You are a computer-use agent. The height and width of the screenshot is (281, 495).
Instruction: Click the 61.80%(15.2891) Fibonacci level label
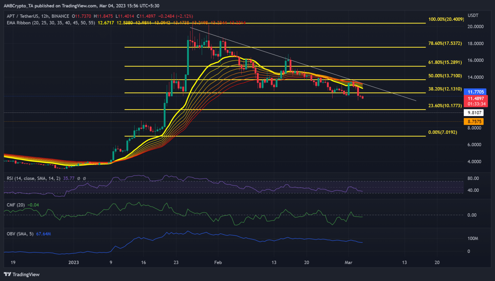[x=445, y=62]
